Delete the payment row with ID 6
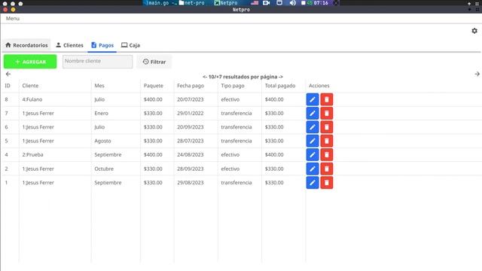This screenshot has height=271, width=482. point(326,127)
